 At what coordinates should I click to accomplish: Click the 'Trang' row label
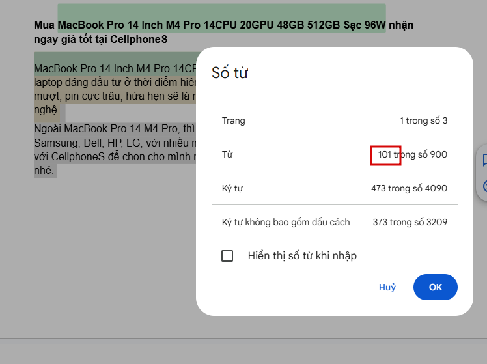click(x=233, y=120)
